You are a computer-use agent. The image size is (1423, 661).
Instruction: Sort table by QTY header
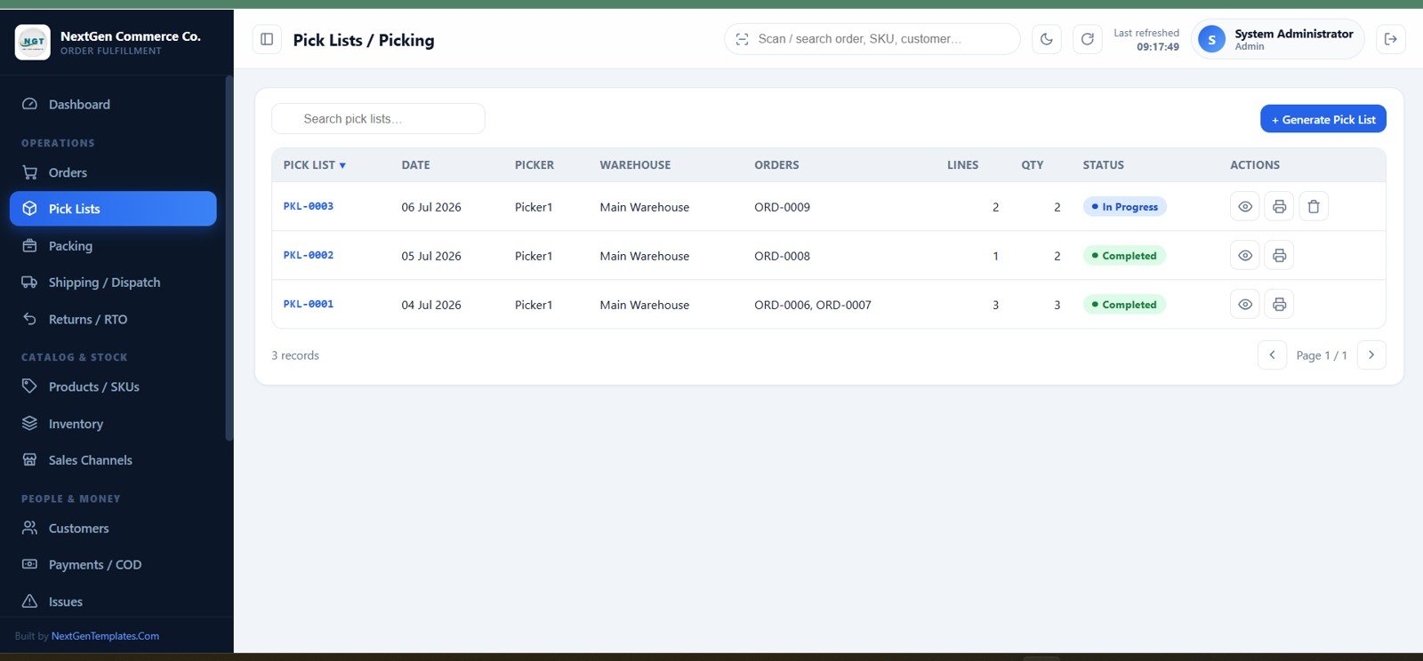click(x=1032, y=165)
